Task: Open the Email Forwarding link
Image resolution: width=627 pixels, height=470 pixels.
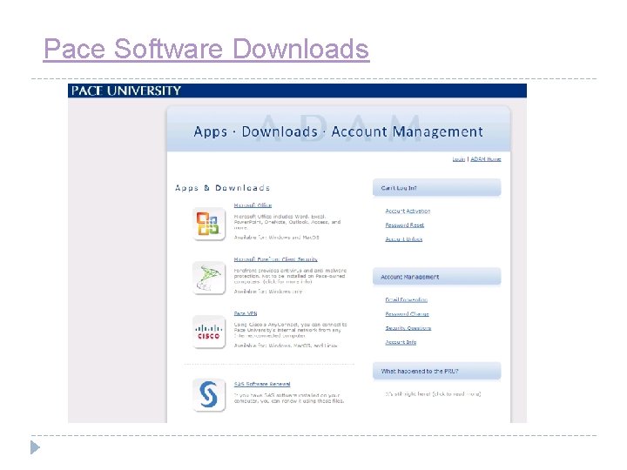Action: click(x=407, y=299)
